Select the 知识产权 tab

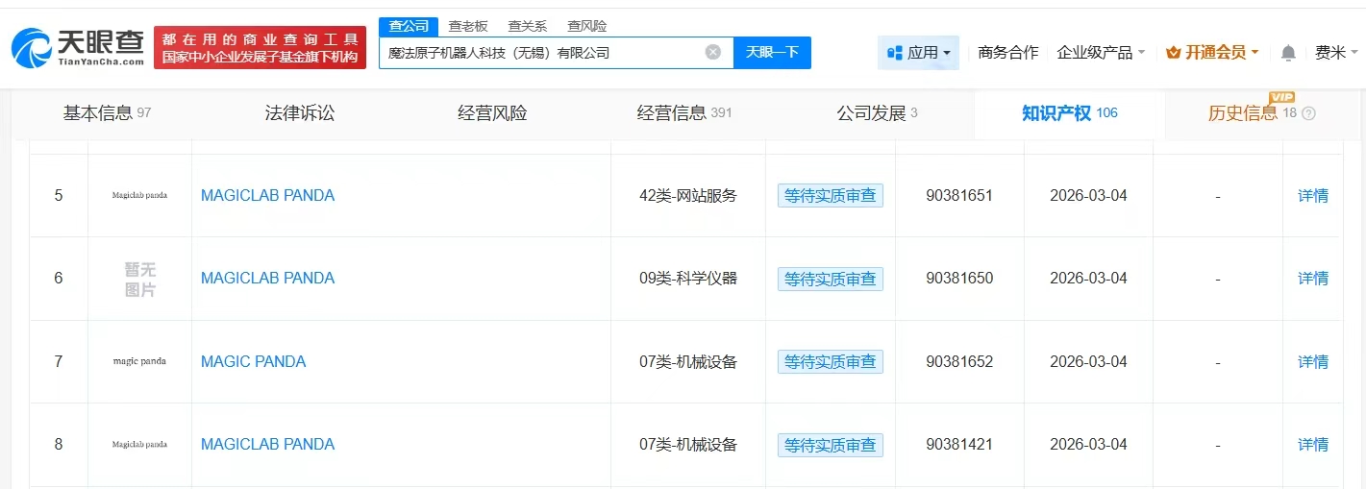coord(1069,113)
